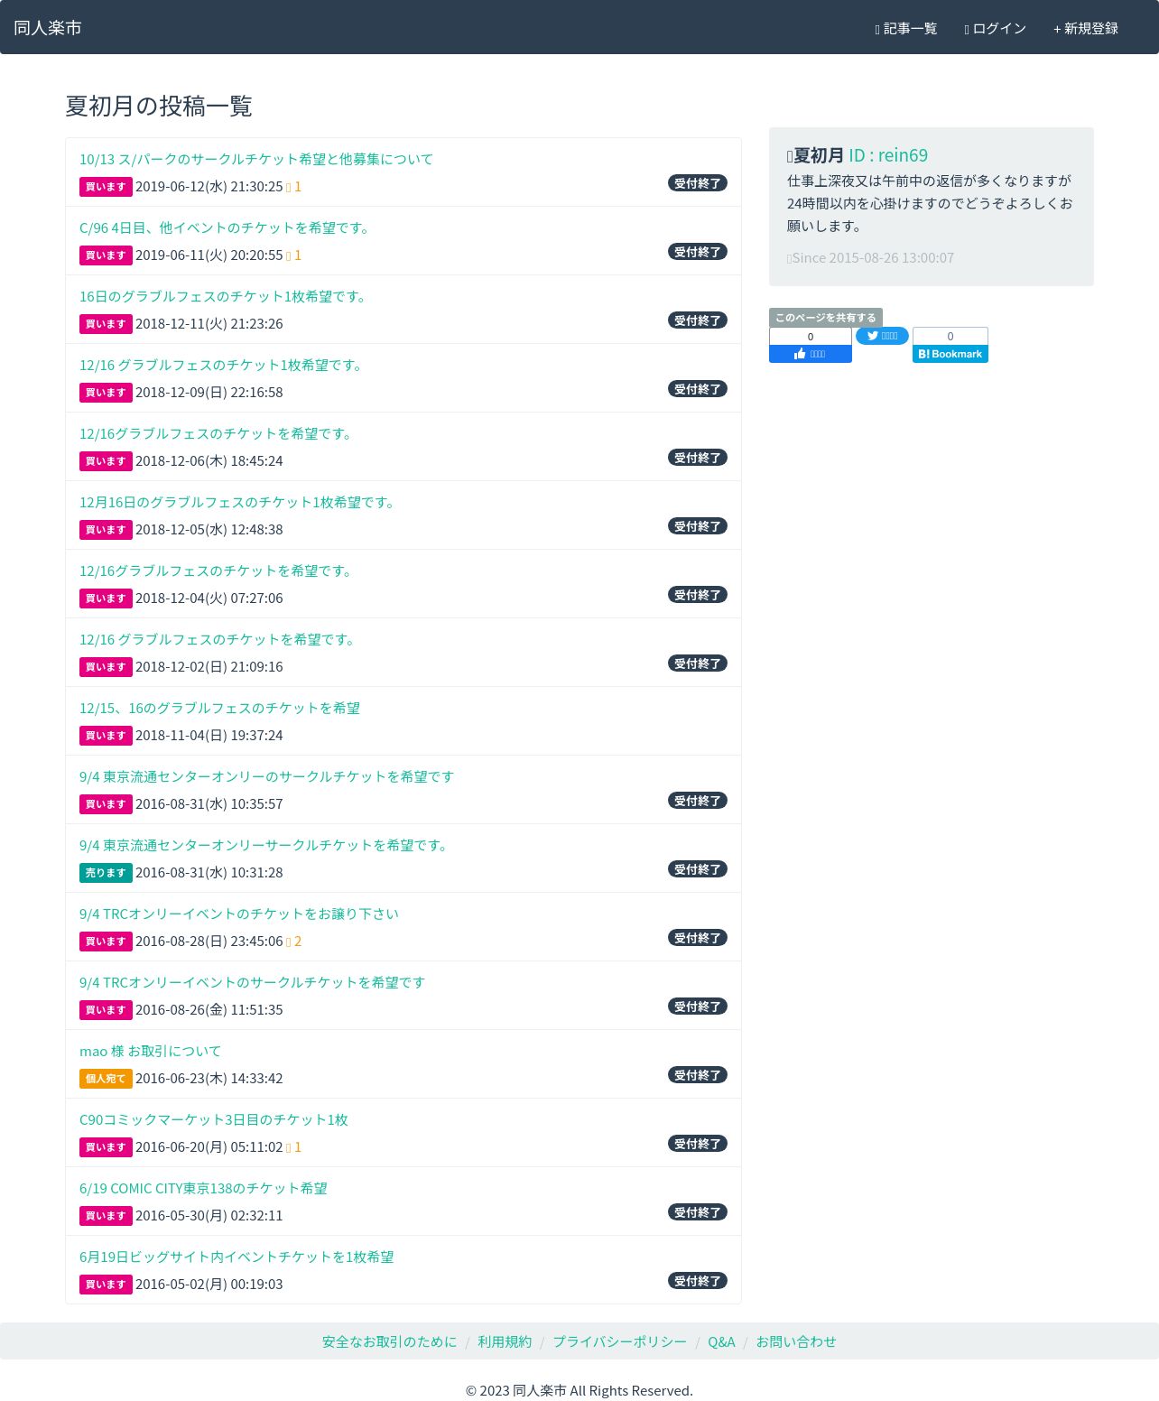Click comment count on 9/4 TRCオンリーイベント お譲り post
1159x1401 pixels.
[293, 942]
